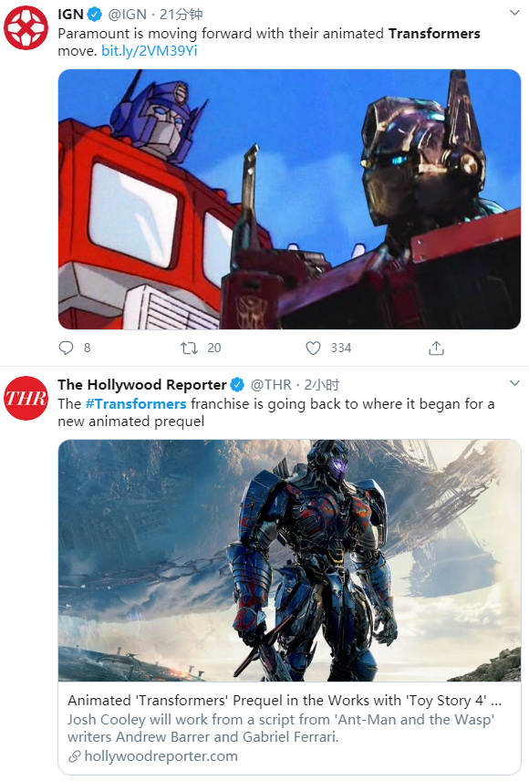This screenshot has height=781, width=529.
Task: Open the bit.ly/2VM39Yi link
Action: (x=150, y=51)
